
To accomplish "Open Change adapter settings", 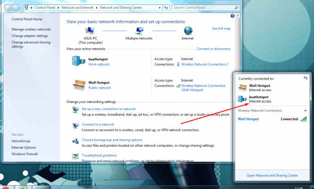I will [29, 36].
